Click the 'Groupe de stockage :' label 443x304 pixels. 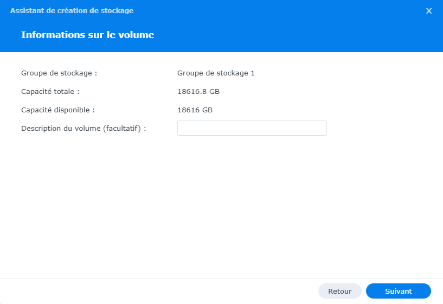[59, 73]
